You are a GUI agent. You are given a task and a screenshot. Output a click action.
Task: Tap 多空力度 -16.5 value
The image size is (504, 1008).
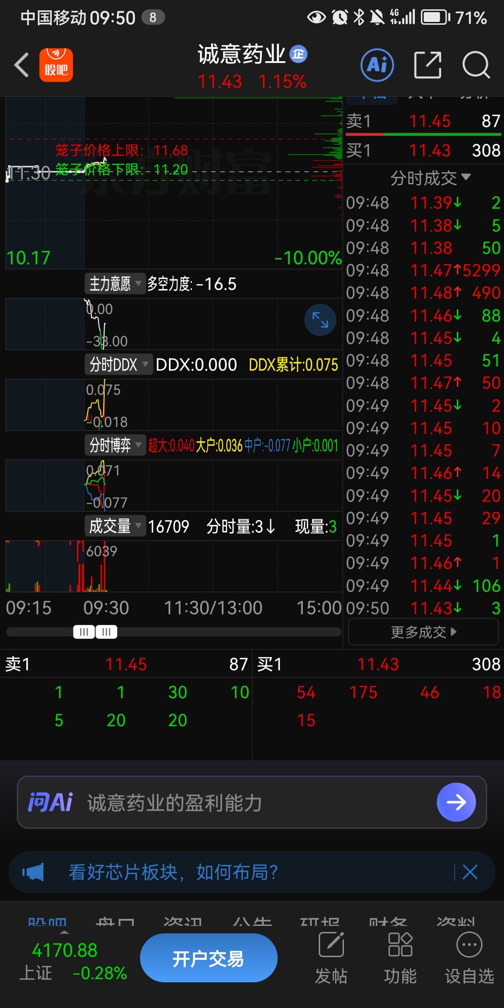pyautogui.click(x=192, y=284)
